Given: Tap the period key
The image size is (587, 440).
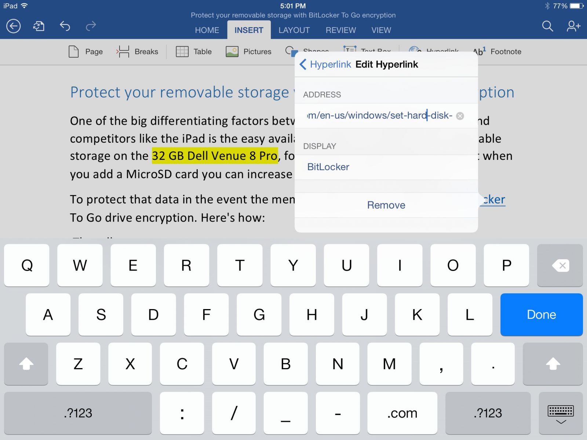Looking at the screenshot, I should (x=493, y=364).
